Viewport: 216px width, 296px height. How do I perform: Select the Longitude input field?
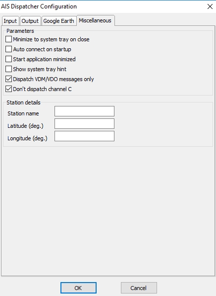coord(84,136)
